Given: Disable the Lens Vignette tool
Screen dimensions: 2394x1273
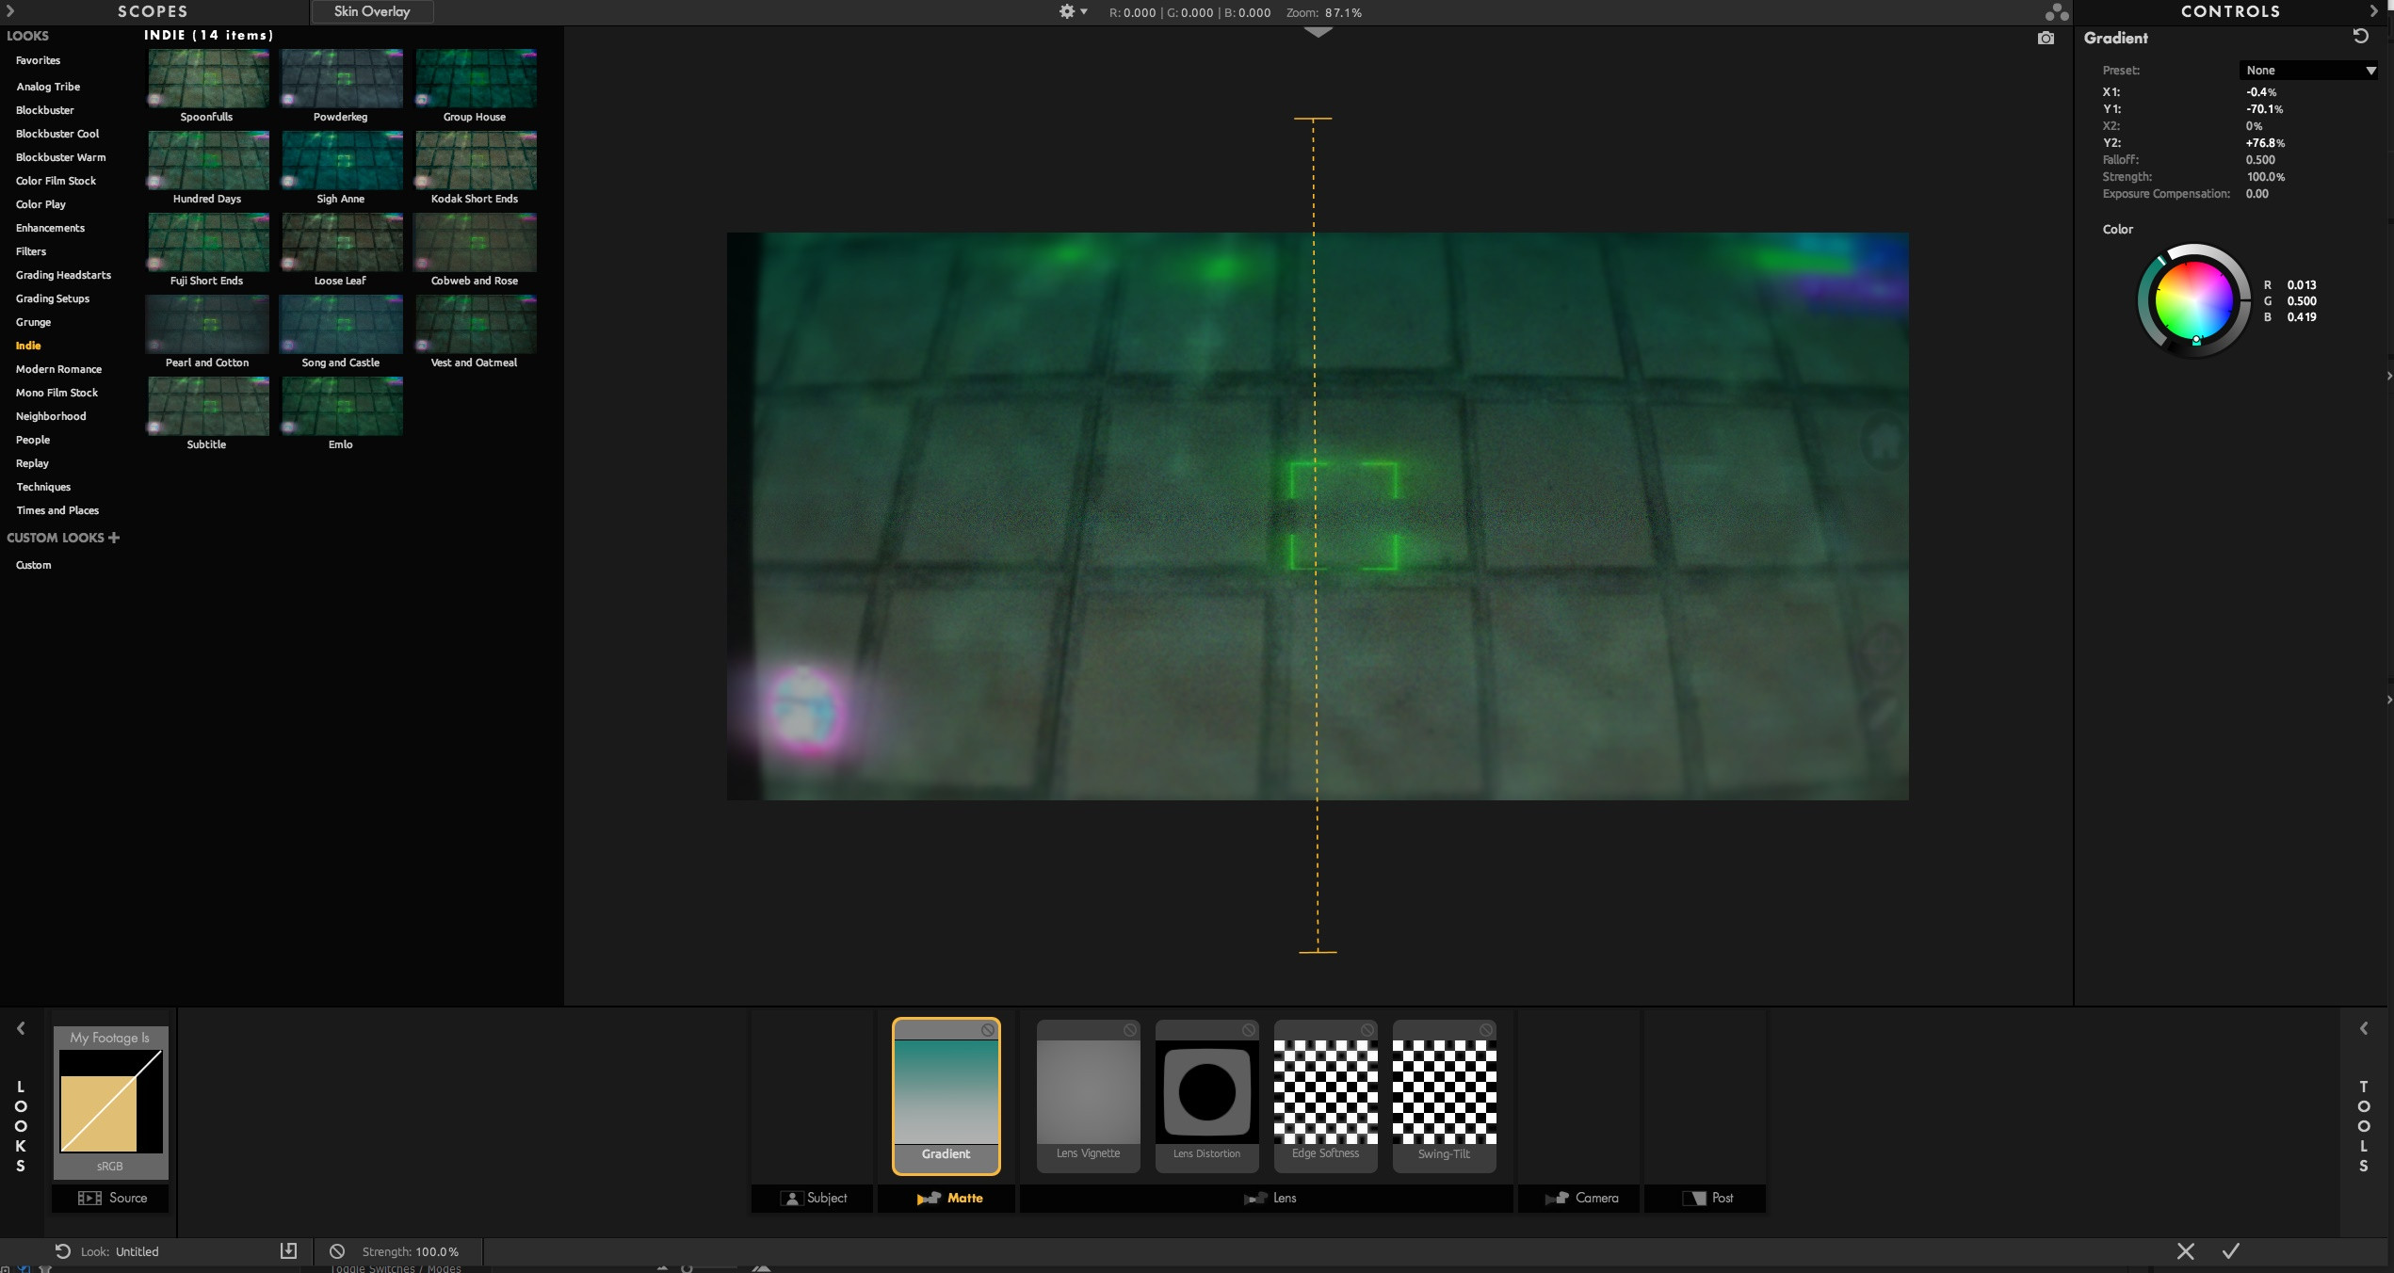Looking at the screenshot, I should click(x=1130, y=1029).
